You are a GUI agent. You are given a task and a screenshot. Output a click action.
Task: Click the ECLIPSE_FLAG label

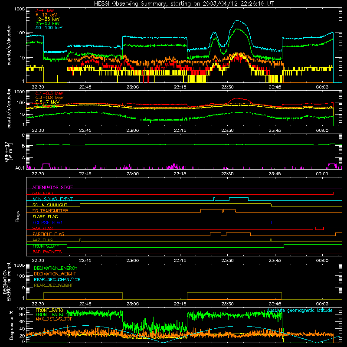[47, 223]
